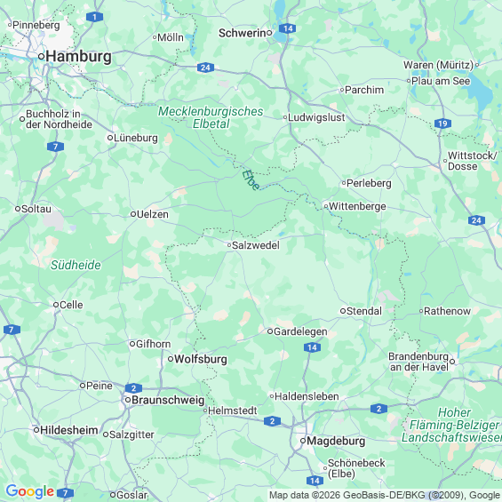Click the A7 shield south of Lüneburg

pos(55,147)
